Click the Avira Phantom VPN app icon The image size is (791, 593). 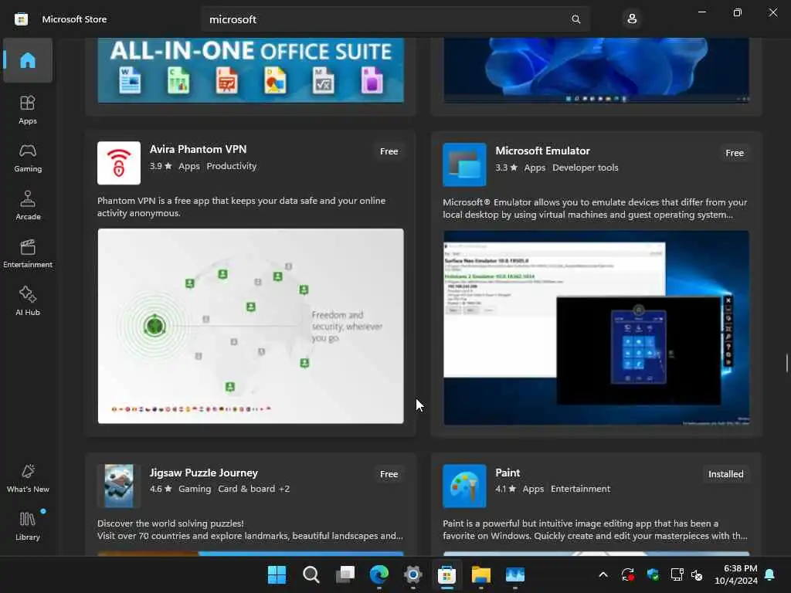coord(118,163)
